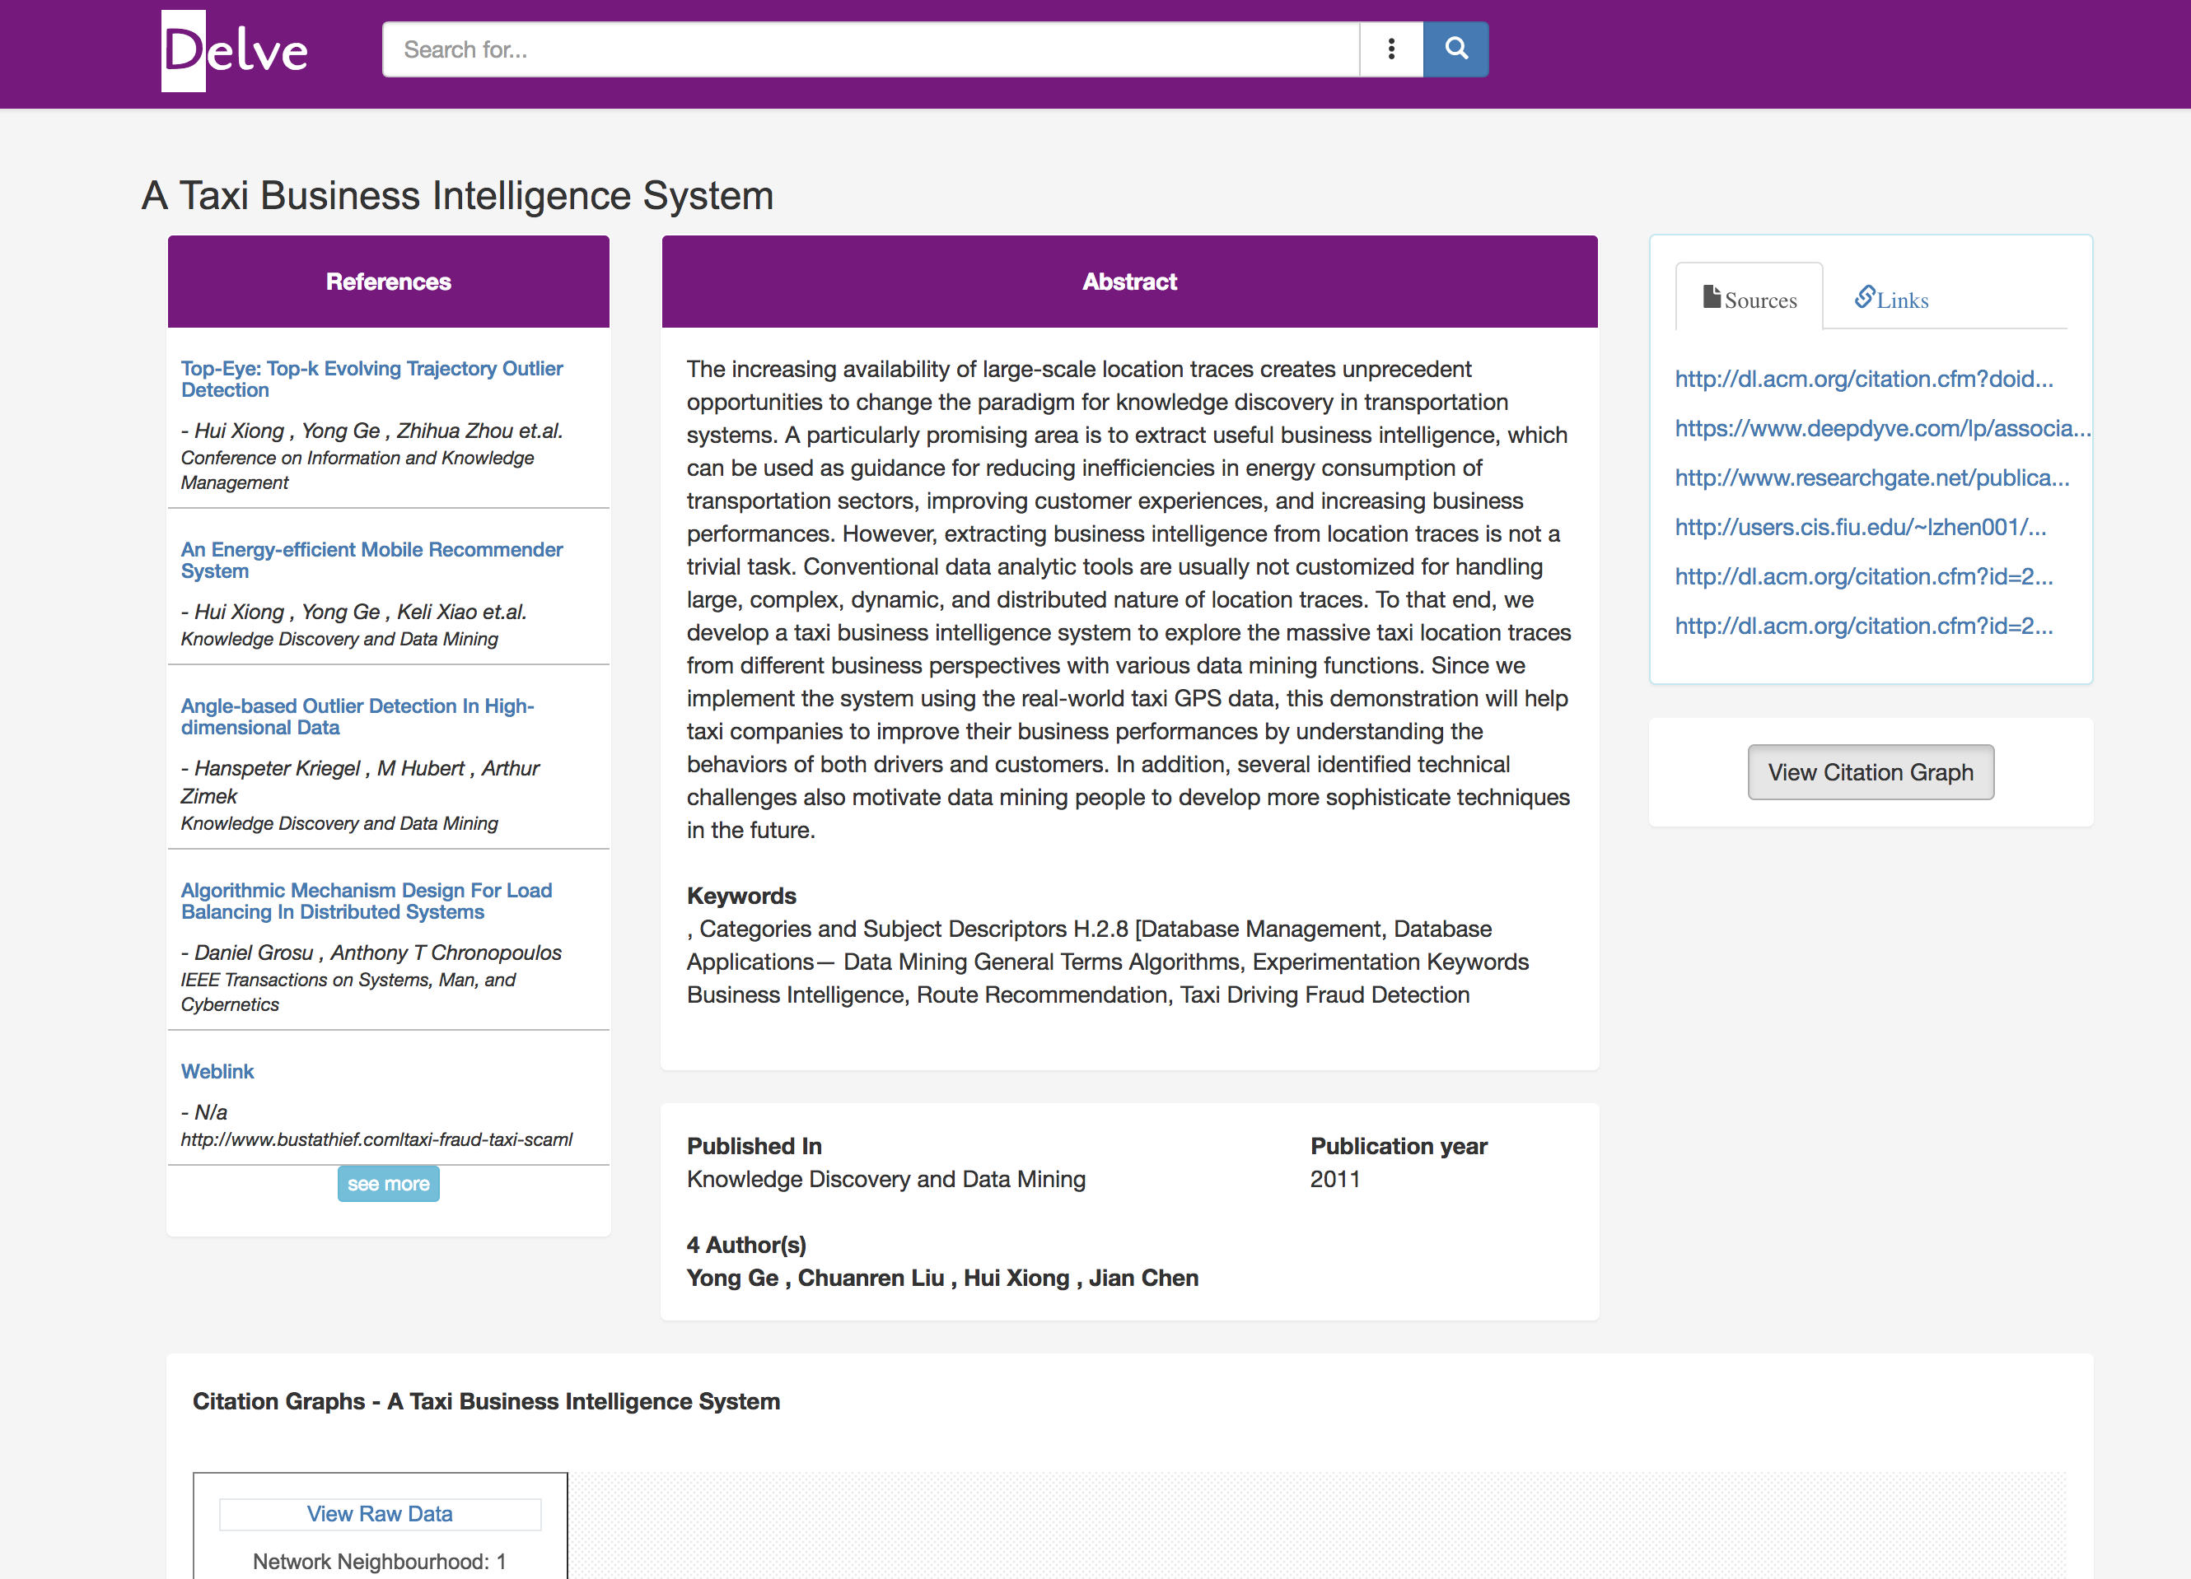Click 'Knowledge Discovery and Data Mining' under Published In

[x=885, y=1179]
